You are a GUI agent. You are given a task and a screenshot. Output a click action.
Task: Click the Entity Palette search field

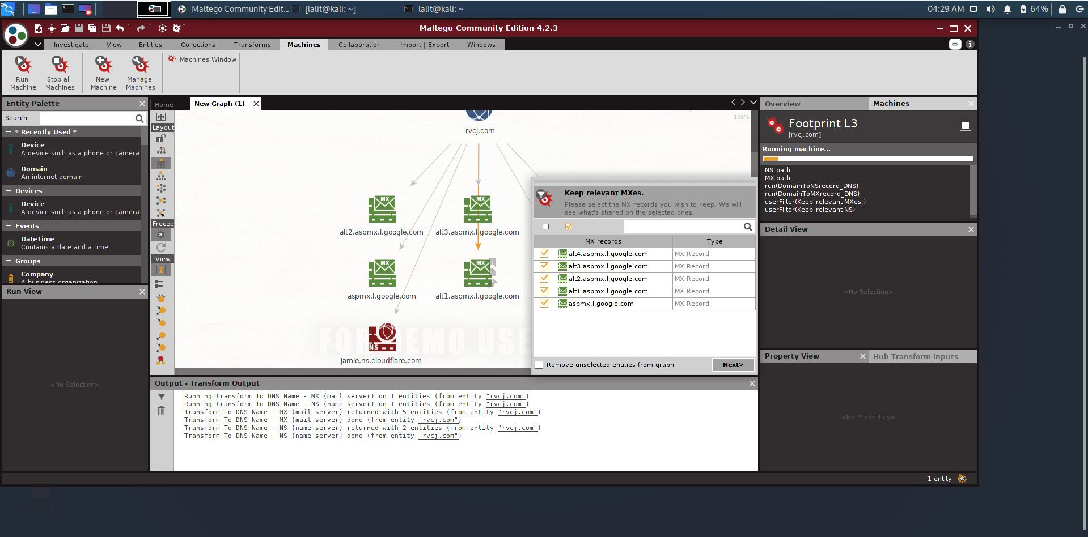click(87, 118)
